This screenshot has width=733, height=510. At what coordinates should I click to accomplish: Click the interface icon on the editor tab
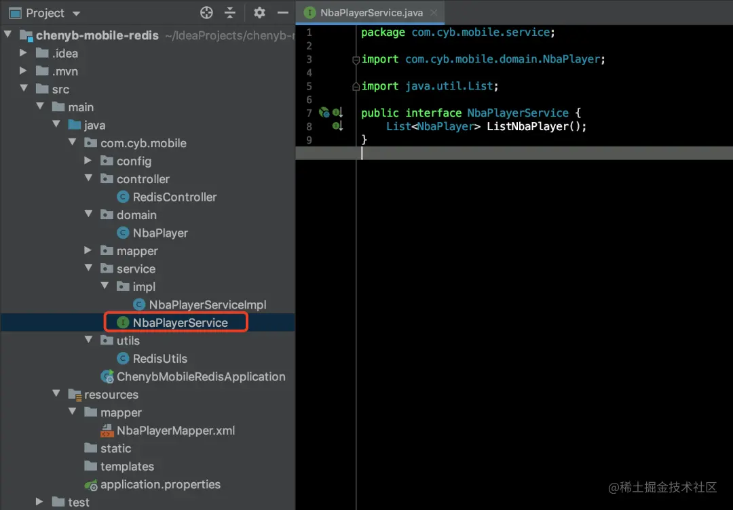tap(309, 13)
